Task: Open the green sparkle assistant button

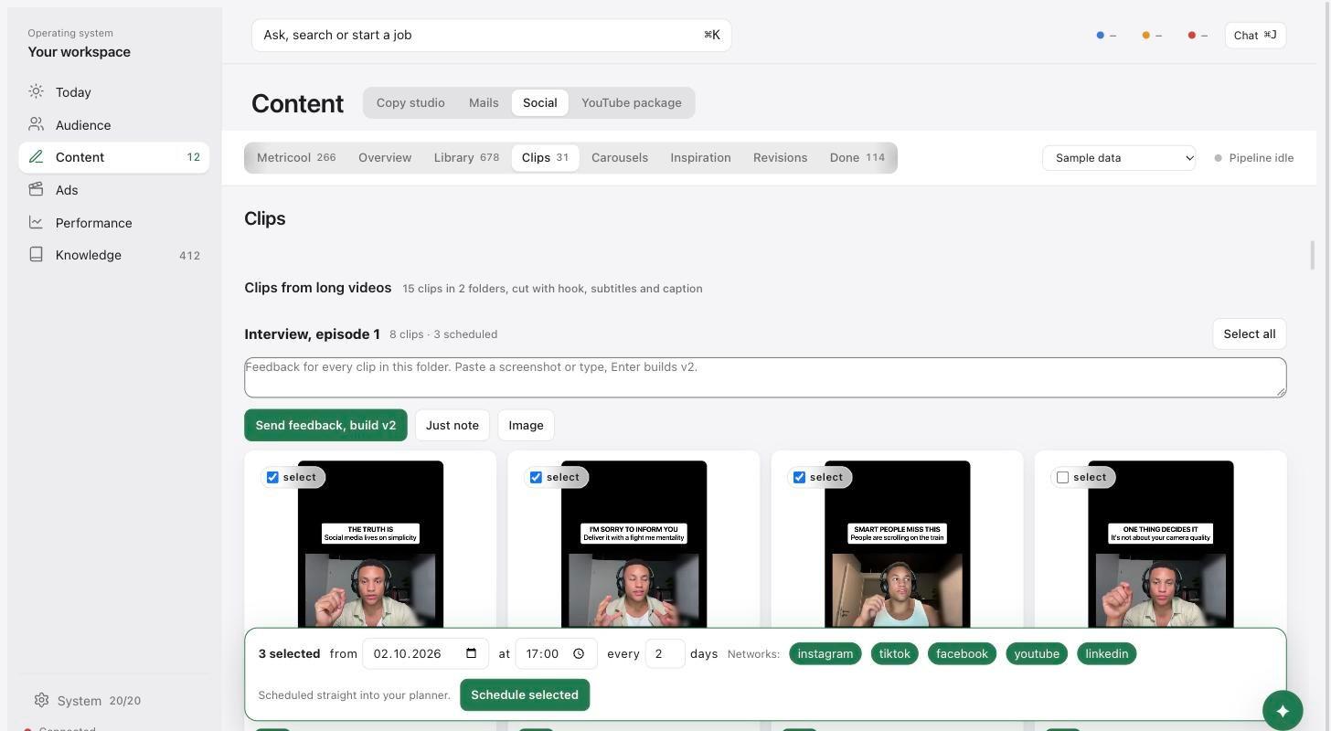Action: point(1283,710)
